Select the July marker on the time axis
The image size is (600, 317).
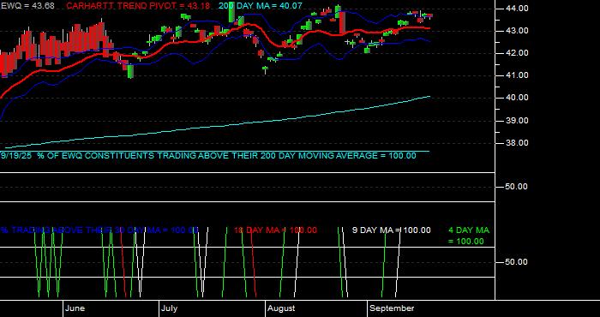point(169,308)
